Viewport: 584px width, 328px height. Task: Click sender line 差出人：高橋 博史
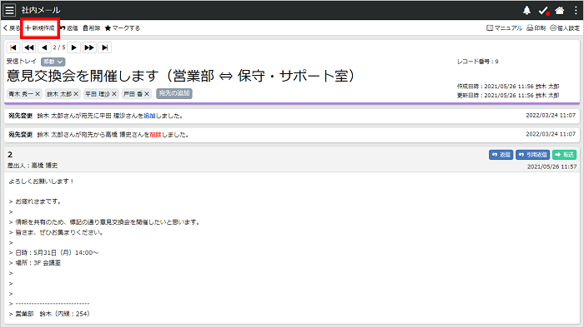click(x=33, y=166)
